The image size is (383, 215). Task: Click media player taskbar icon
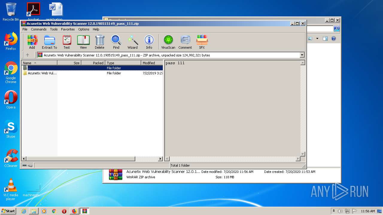[44, 211]
